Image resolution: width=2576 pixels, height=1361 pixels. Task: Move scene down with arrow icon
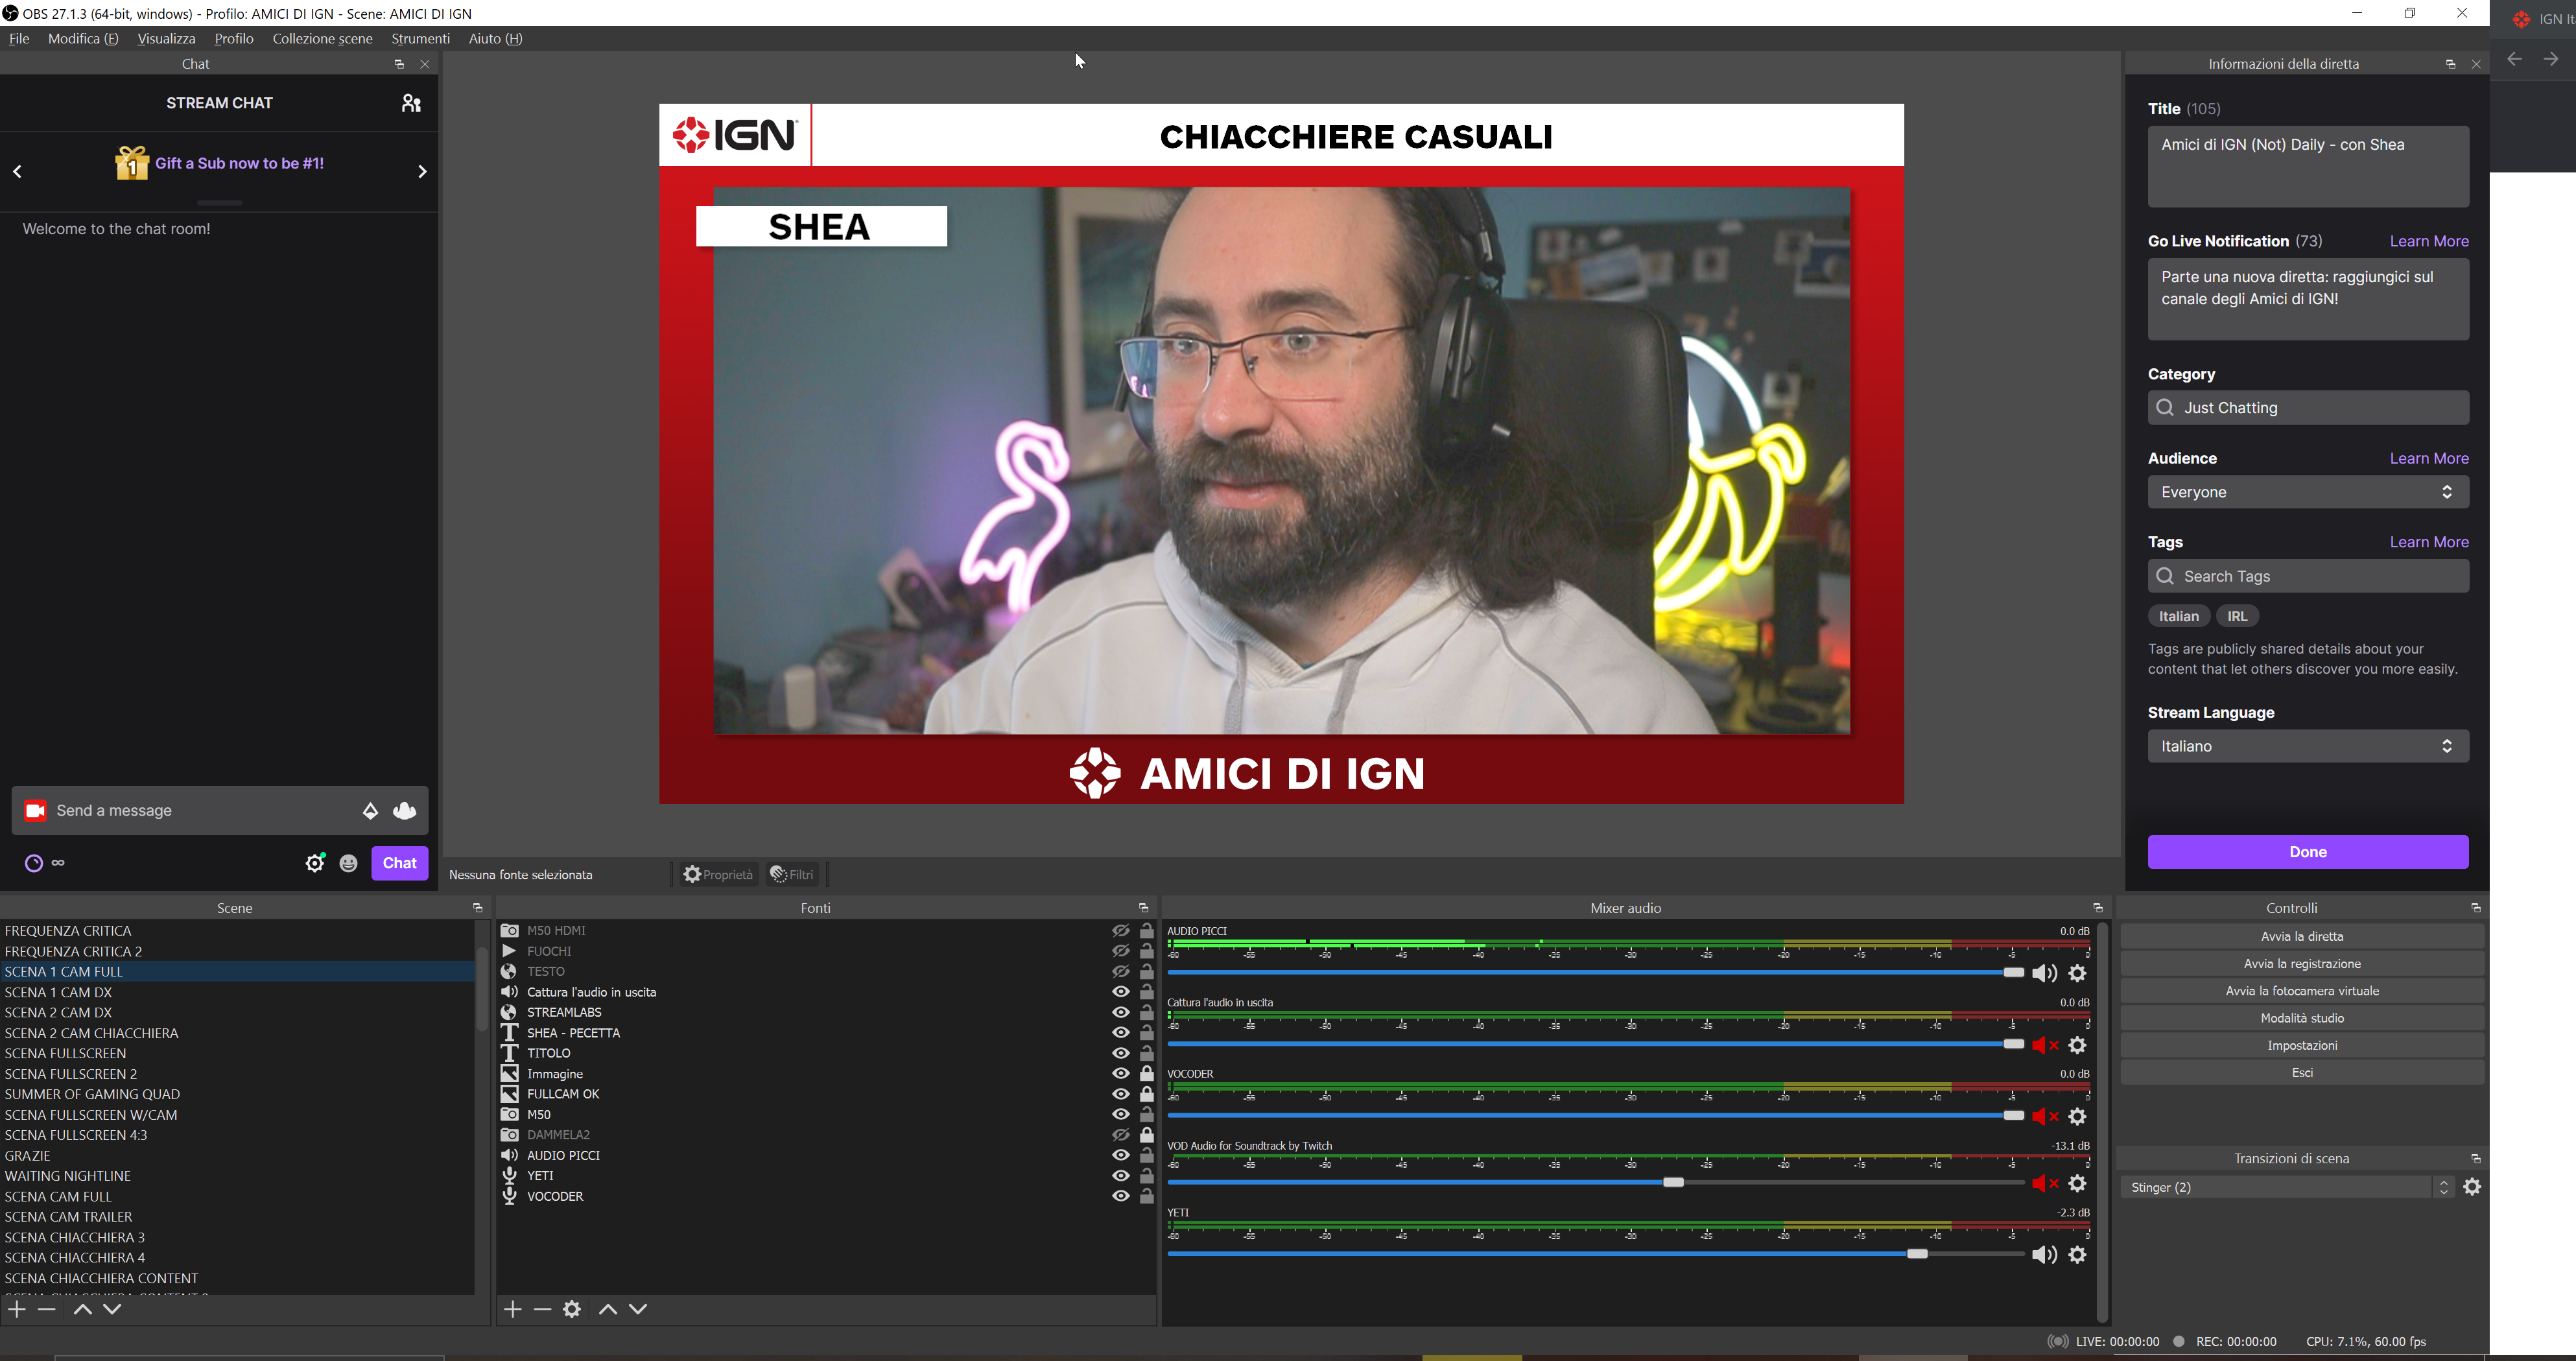click(113, 1309)
